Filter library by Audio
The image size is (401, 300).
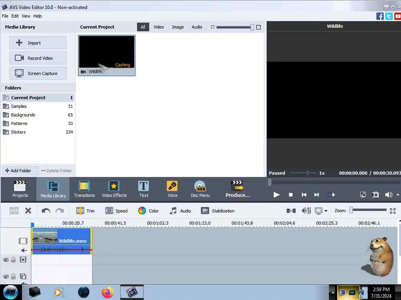[197, 27]
